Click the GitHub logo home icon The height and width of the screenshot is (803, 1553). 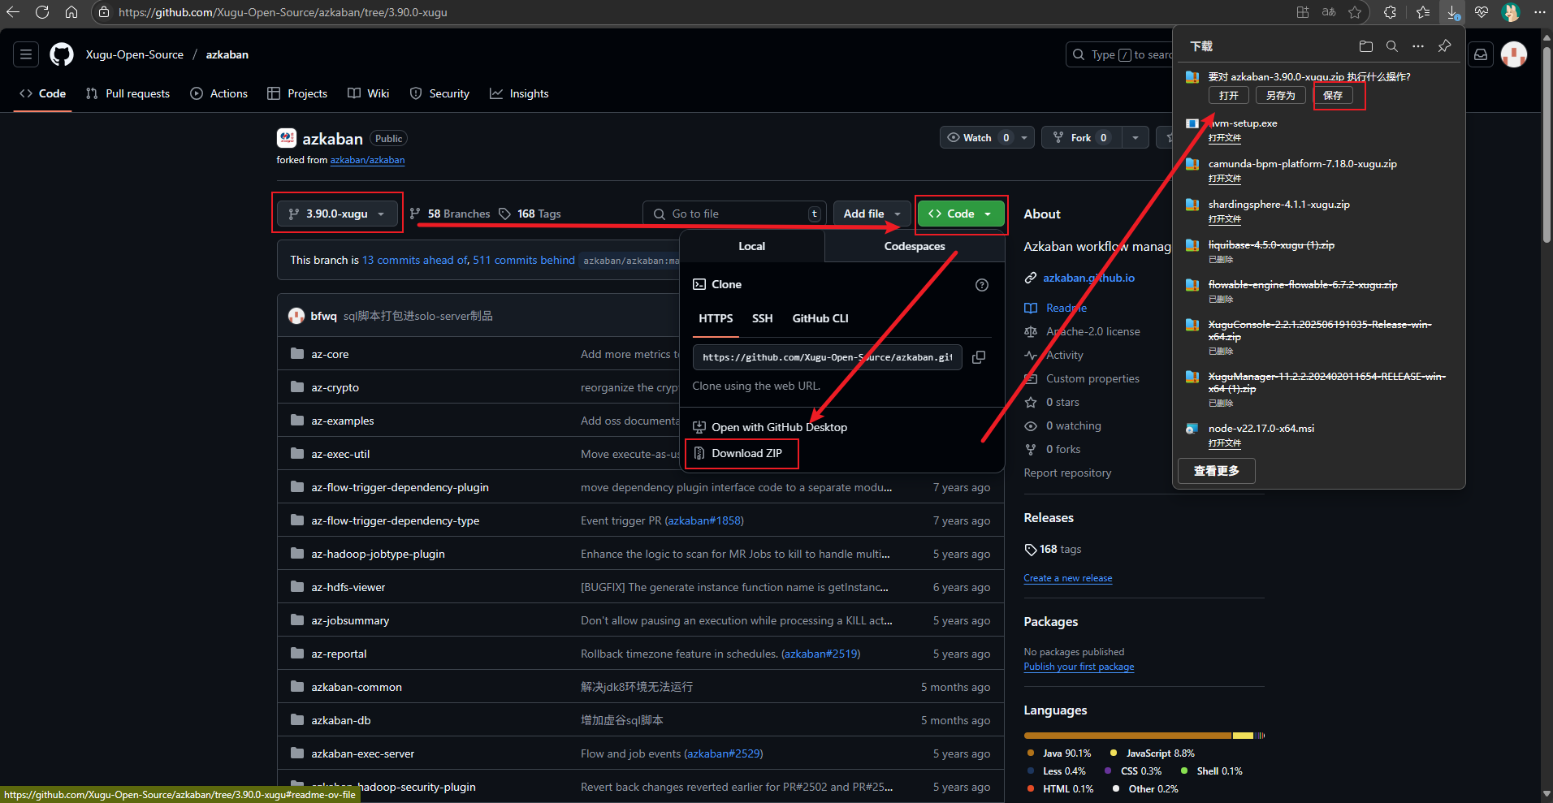62,54
